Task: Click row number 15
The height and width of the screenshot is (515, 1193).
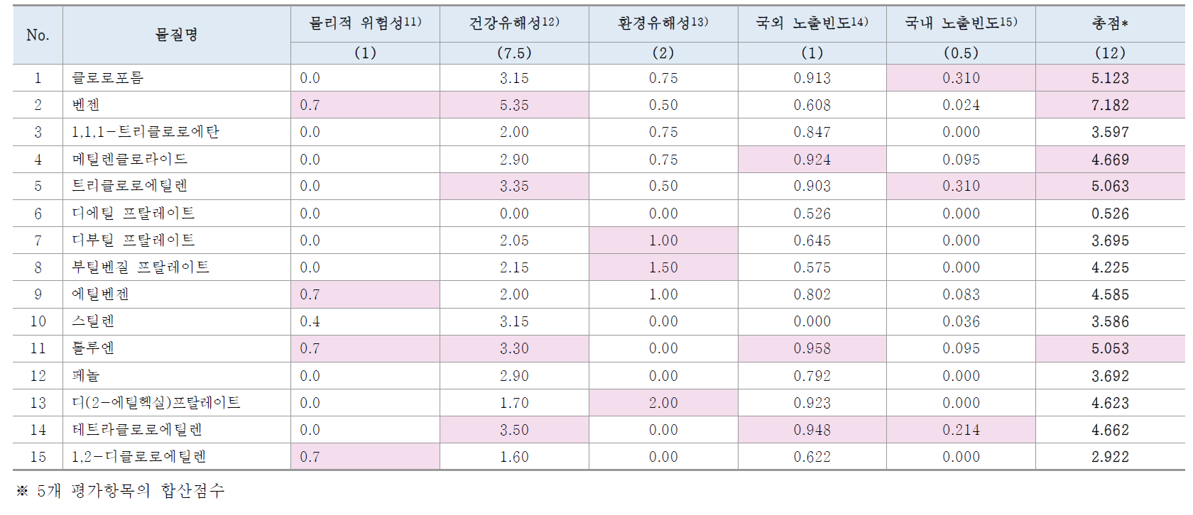Action: coord(38,457)
